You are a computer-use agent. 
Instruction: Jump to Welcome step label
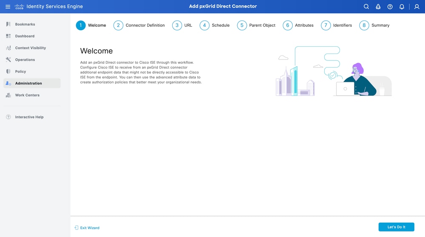(x=97, y=25)
